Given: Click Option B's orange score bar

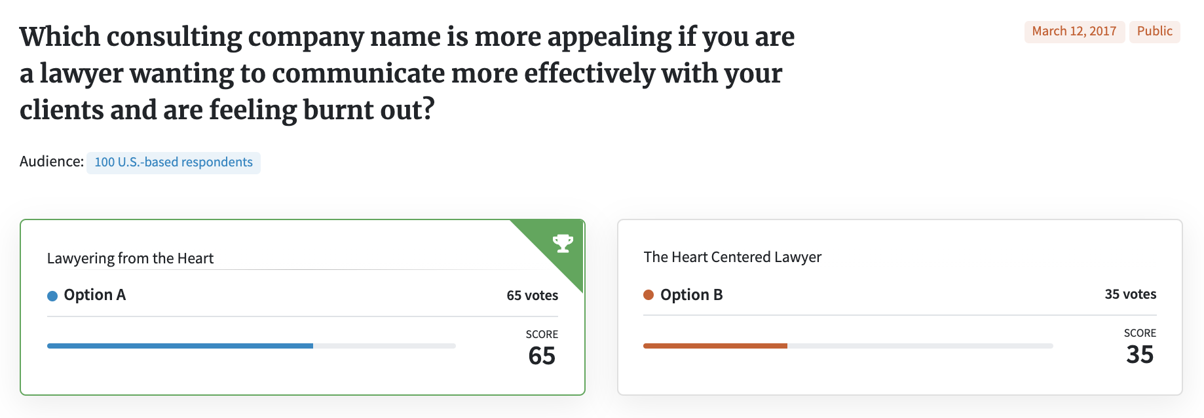Looking at the screenshot, I should pos(715,346).
